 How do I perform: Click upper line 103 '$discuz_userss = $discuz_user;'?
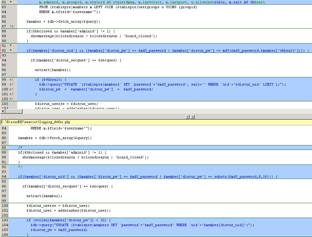click(66, 104)
